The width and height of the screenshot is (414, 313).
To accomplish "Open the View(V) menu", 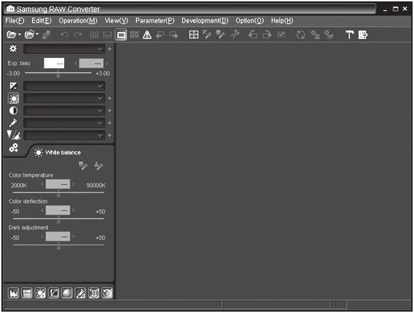I will [x=116, y=21].
